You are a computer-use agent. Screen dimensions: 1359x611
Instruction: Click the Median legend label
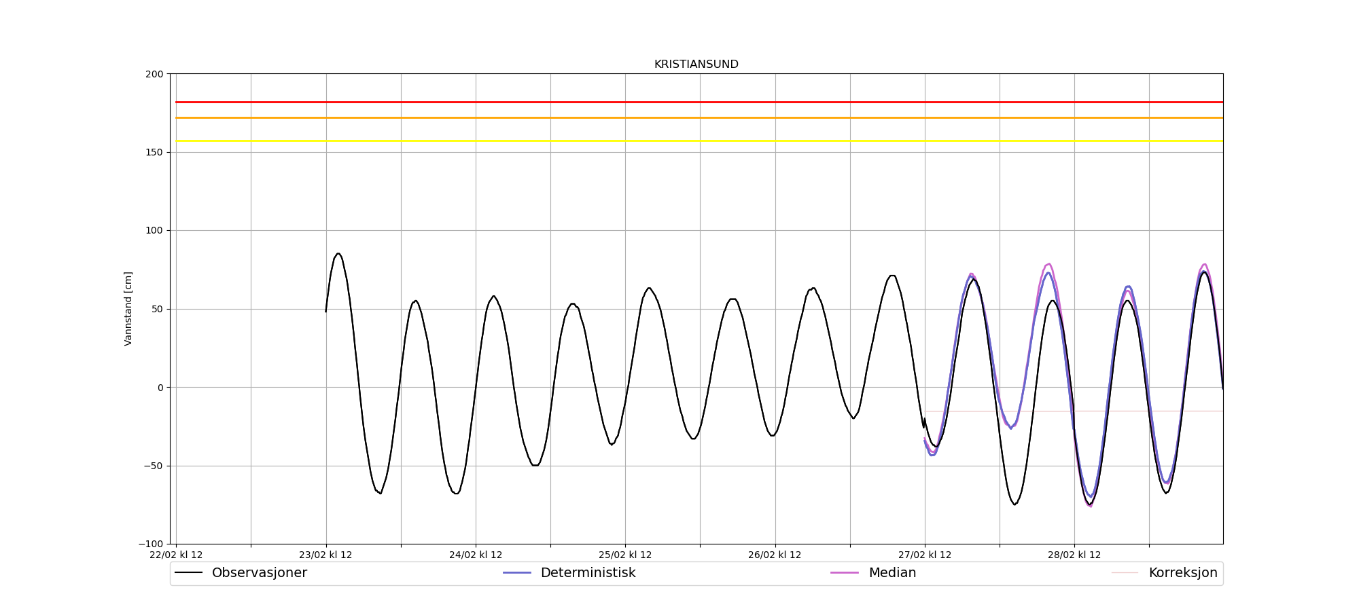click(892, 573)
